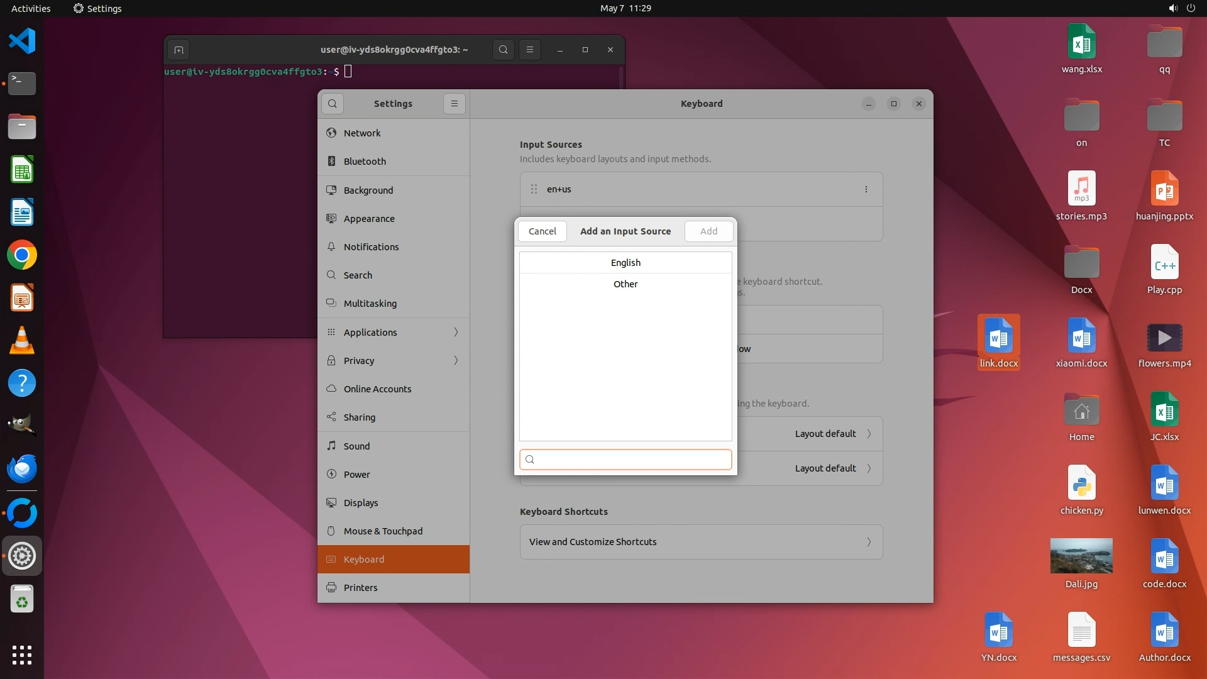The width and height of the screenshot is (1207, 679).
Task: Expand the Applications settings category
Action: click(x=394, y=332)
